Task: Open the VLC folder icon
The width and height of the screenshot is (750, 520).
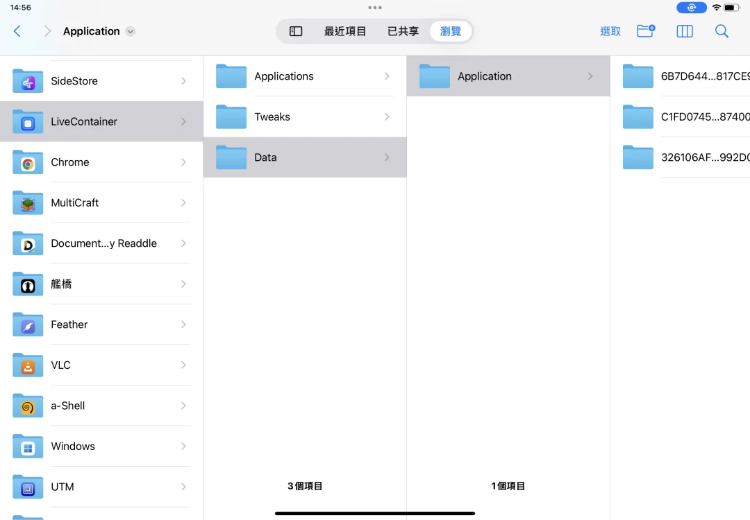Action: click(28, 365)
